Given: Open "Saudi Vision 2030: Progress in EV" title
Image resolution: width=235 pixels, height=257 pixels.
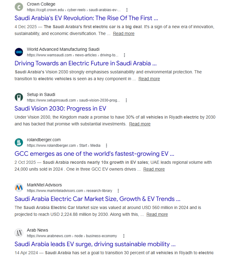Looking at the screenshot, I should (x=60, y=108).
